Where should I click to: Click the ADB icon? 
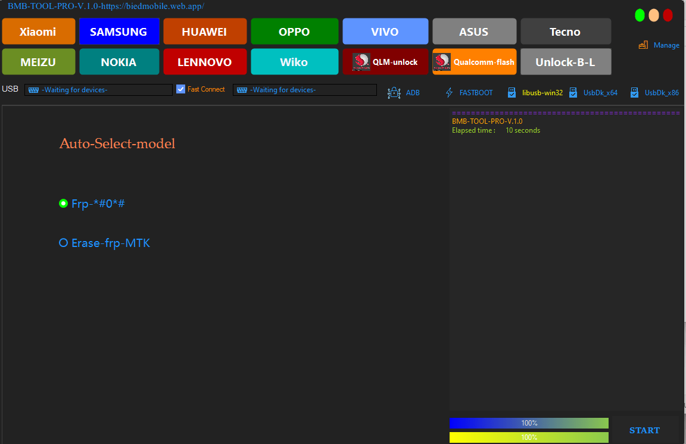pyautogui.click(x=394, y=93)
